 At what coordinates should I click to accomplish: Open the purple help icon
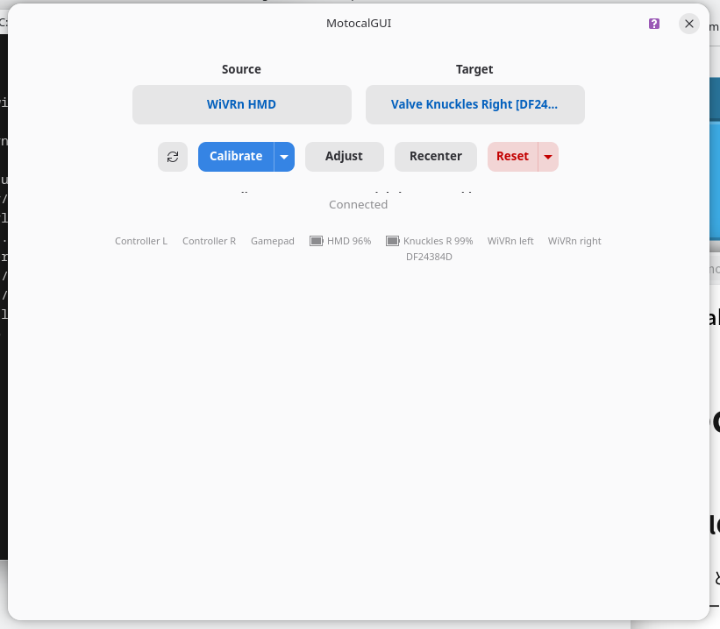[654, 24]
